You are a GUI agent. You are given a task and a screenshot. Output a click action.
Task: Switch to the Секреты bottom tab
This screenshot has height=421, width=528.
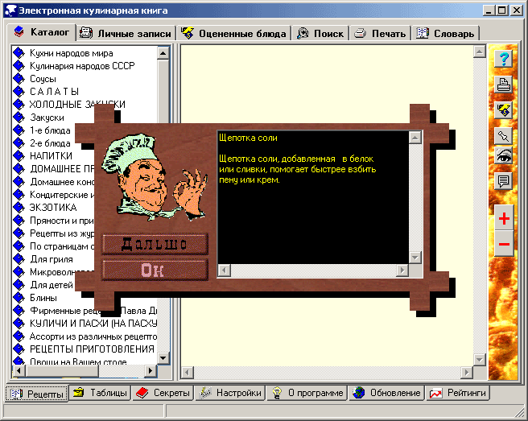163,393
